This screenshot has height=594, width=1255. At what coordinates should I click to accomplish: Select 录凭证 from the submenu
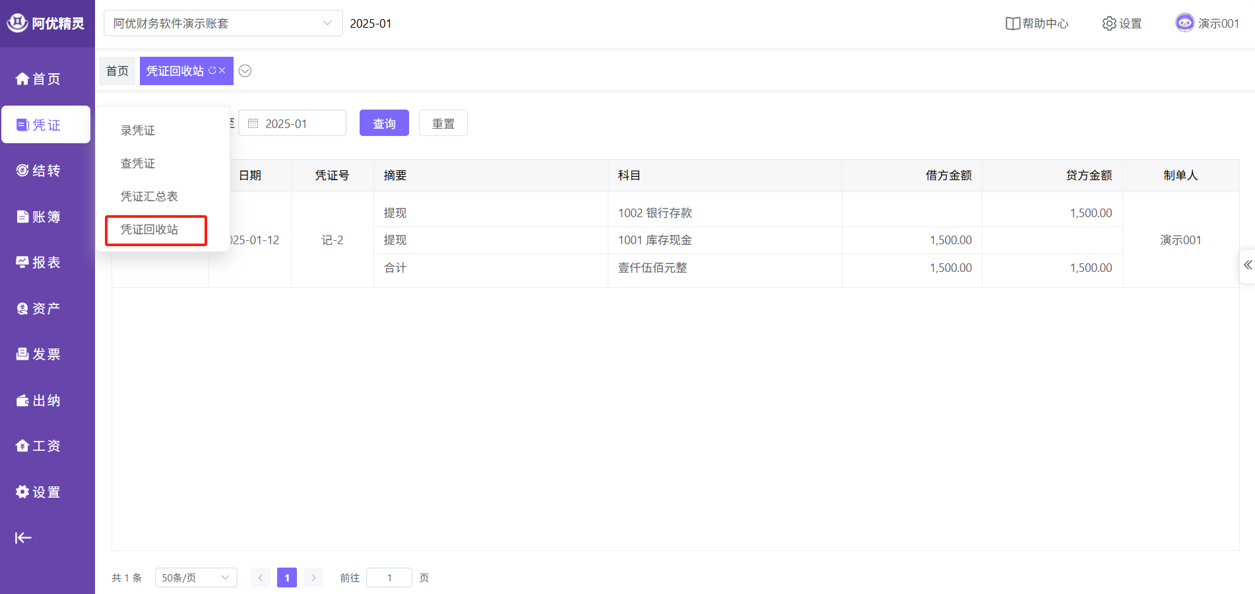138,131
